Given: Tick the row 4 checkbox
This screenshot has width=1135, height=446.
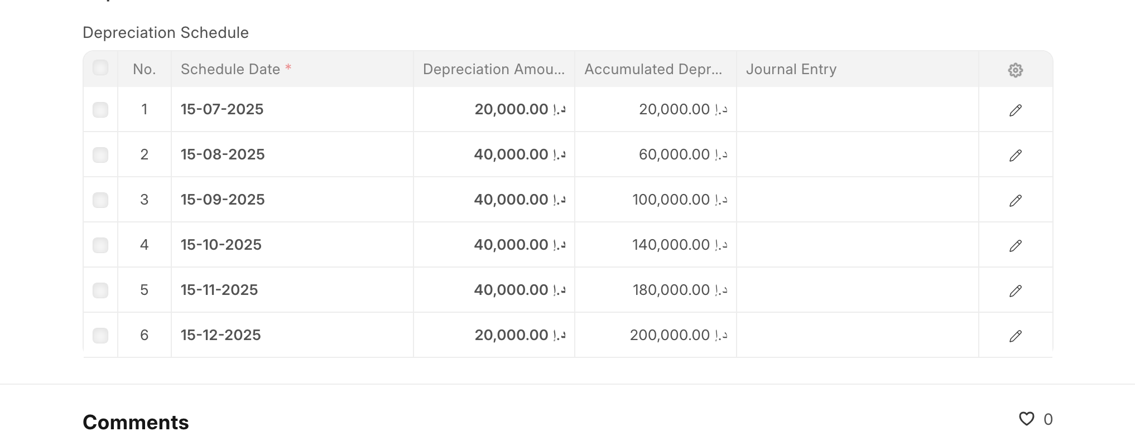Looking at the screenshot, I should tap(100, 245).
